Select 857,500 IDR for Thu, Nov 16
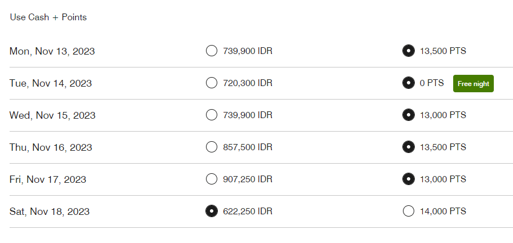This screenshot has height=243, width=513. point(212,147)
